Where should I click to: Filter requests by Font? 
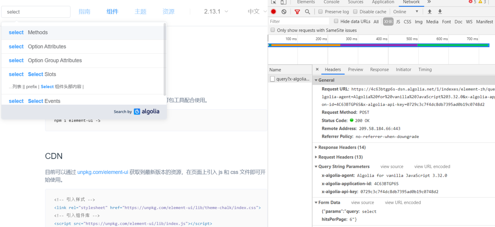tap(446, 22)
